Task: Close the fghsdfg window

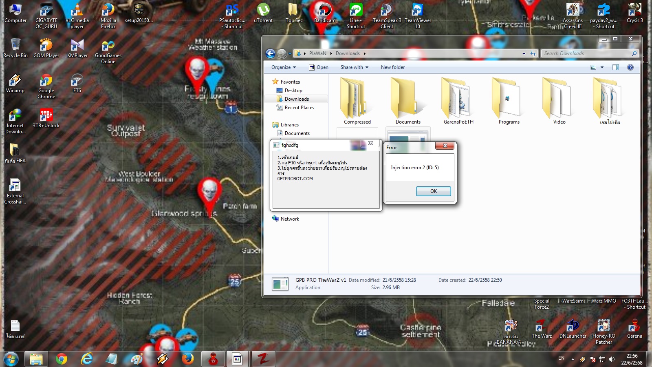Action: tap(371, 144)
